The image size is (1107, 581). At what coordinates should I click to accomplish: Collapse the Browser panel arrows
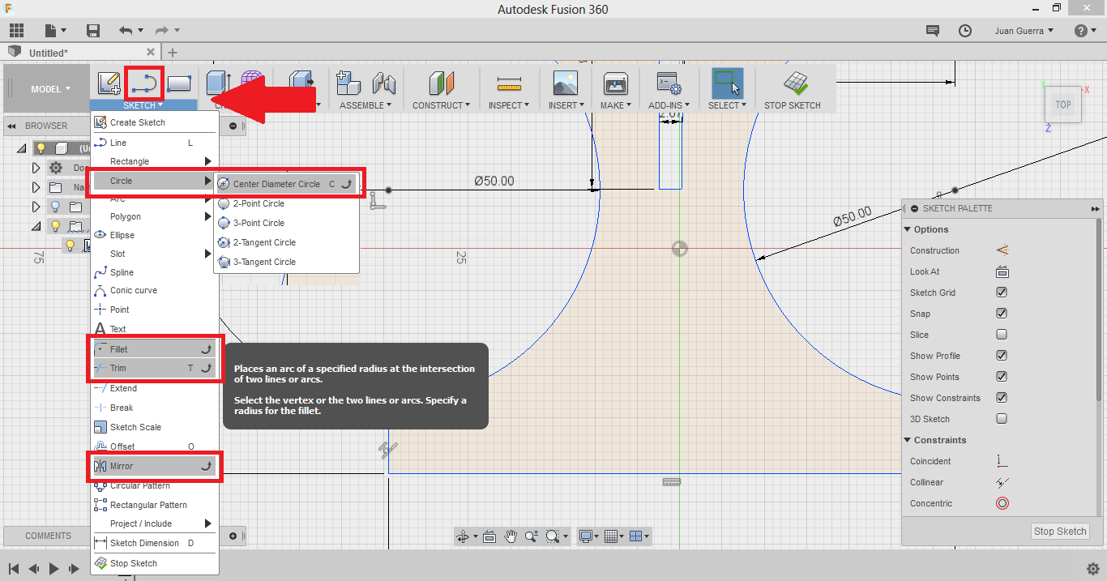pos(11,126)
